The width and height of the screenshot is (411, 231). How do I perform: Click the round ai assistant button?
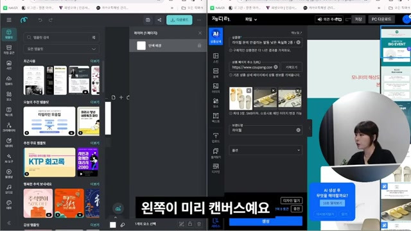pyautogui.click(x=118, y=208)
